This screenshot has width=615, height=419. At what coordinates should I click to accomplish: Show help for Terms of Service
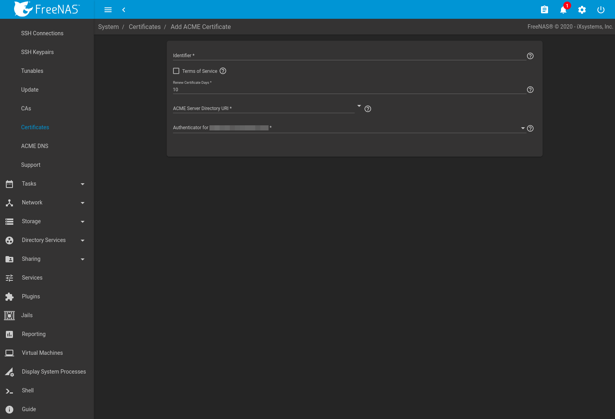click(223, 71)
